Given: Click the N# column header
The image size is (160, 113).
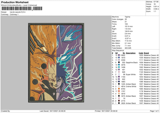Looking at the screenshot, I should tap(117, 53).
